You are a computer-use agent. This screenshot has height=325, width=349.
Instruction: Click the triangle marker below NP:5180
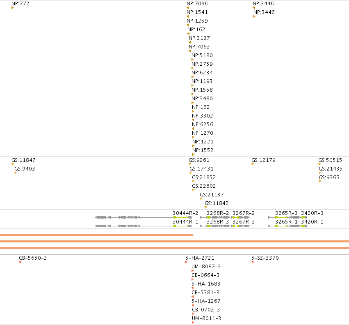[x=192, y=60]
